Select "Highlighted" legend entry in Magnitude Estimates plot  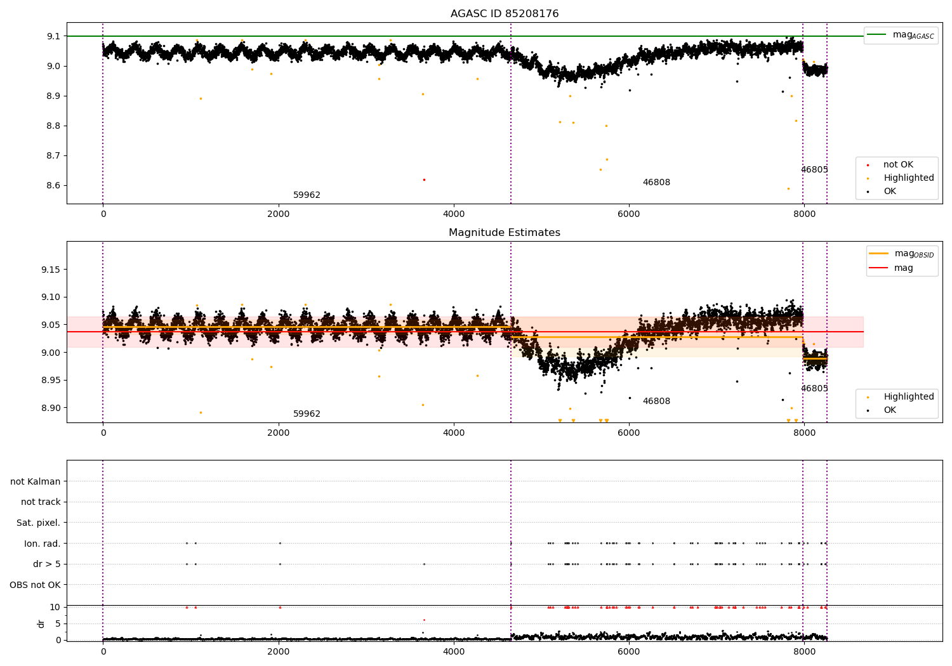[x=909, y=397]
